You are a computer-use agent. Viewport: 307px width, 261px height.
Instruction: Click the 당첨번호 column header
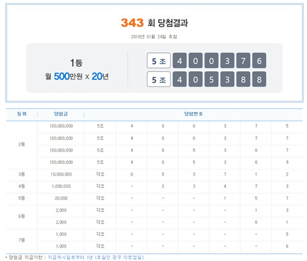pos(193,114)
